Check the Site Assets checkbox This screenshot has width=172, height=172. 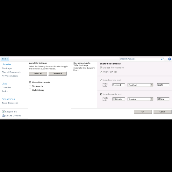click(x=30, y=86)
